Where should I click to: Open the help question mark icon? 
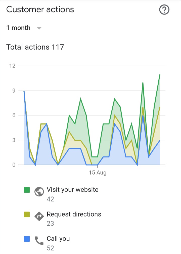(x=164, y=10)
